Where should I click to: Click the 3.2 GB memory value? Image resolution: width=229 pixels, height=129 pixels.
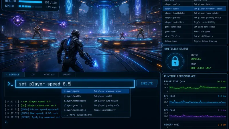(222, 125)
